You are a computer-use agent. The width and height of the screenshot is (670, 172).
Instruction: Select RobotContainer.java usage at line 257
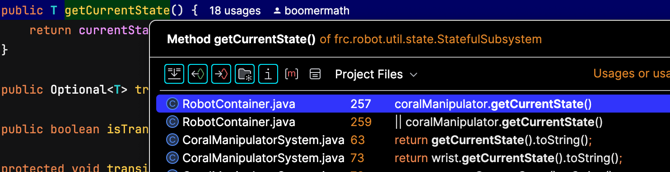coord(413,104)
